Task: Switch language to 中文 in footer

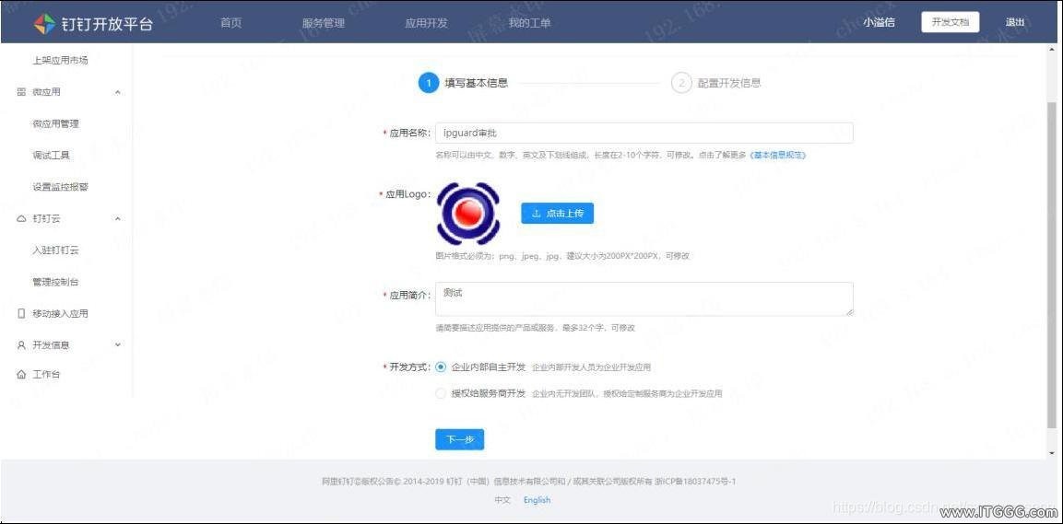Action: (x=502, y=500)
